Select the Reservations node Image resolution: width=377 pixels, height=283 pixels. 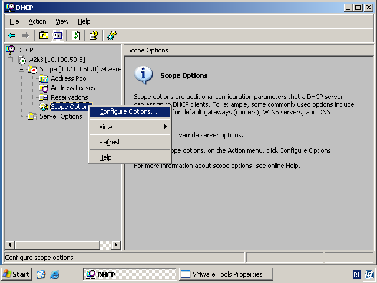pyautogui.click(x=69, y=97)
